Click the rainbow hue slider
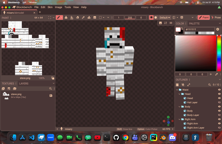The image size is (222, 144). (x=219, y=53)
